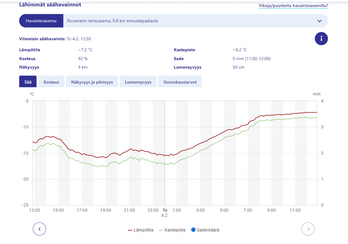Image resolution: width=348 pixels, height=244 pixels.
Task: Open Vikoja/puutteita havaintoasemilla link
Action: coord(293,5)
